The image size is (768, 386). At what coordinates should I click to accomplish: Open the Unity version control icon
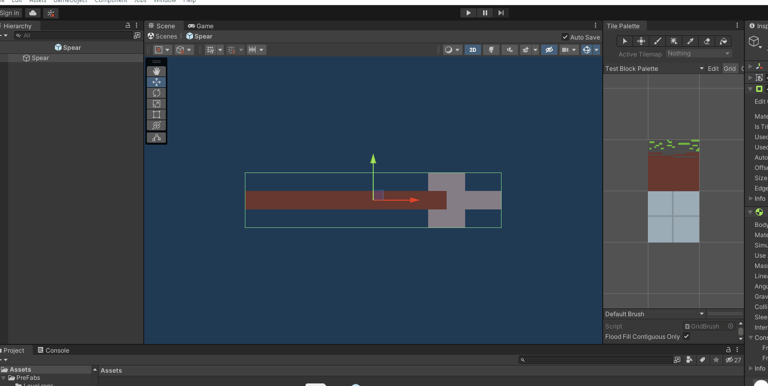click(50, 13)
